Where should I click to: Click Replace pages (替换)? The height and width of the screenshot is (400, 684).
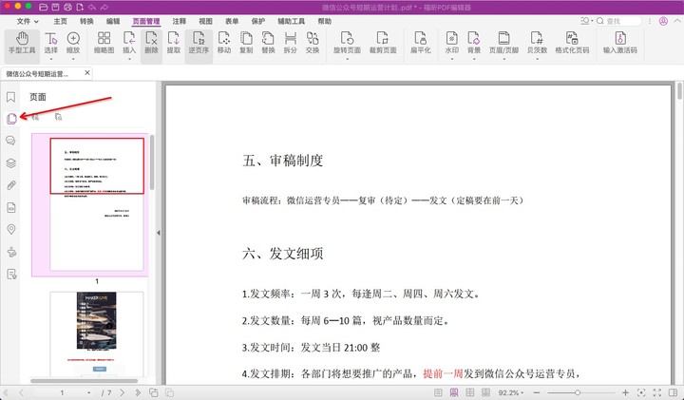[x=268, y=43]
